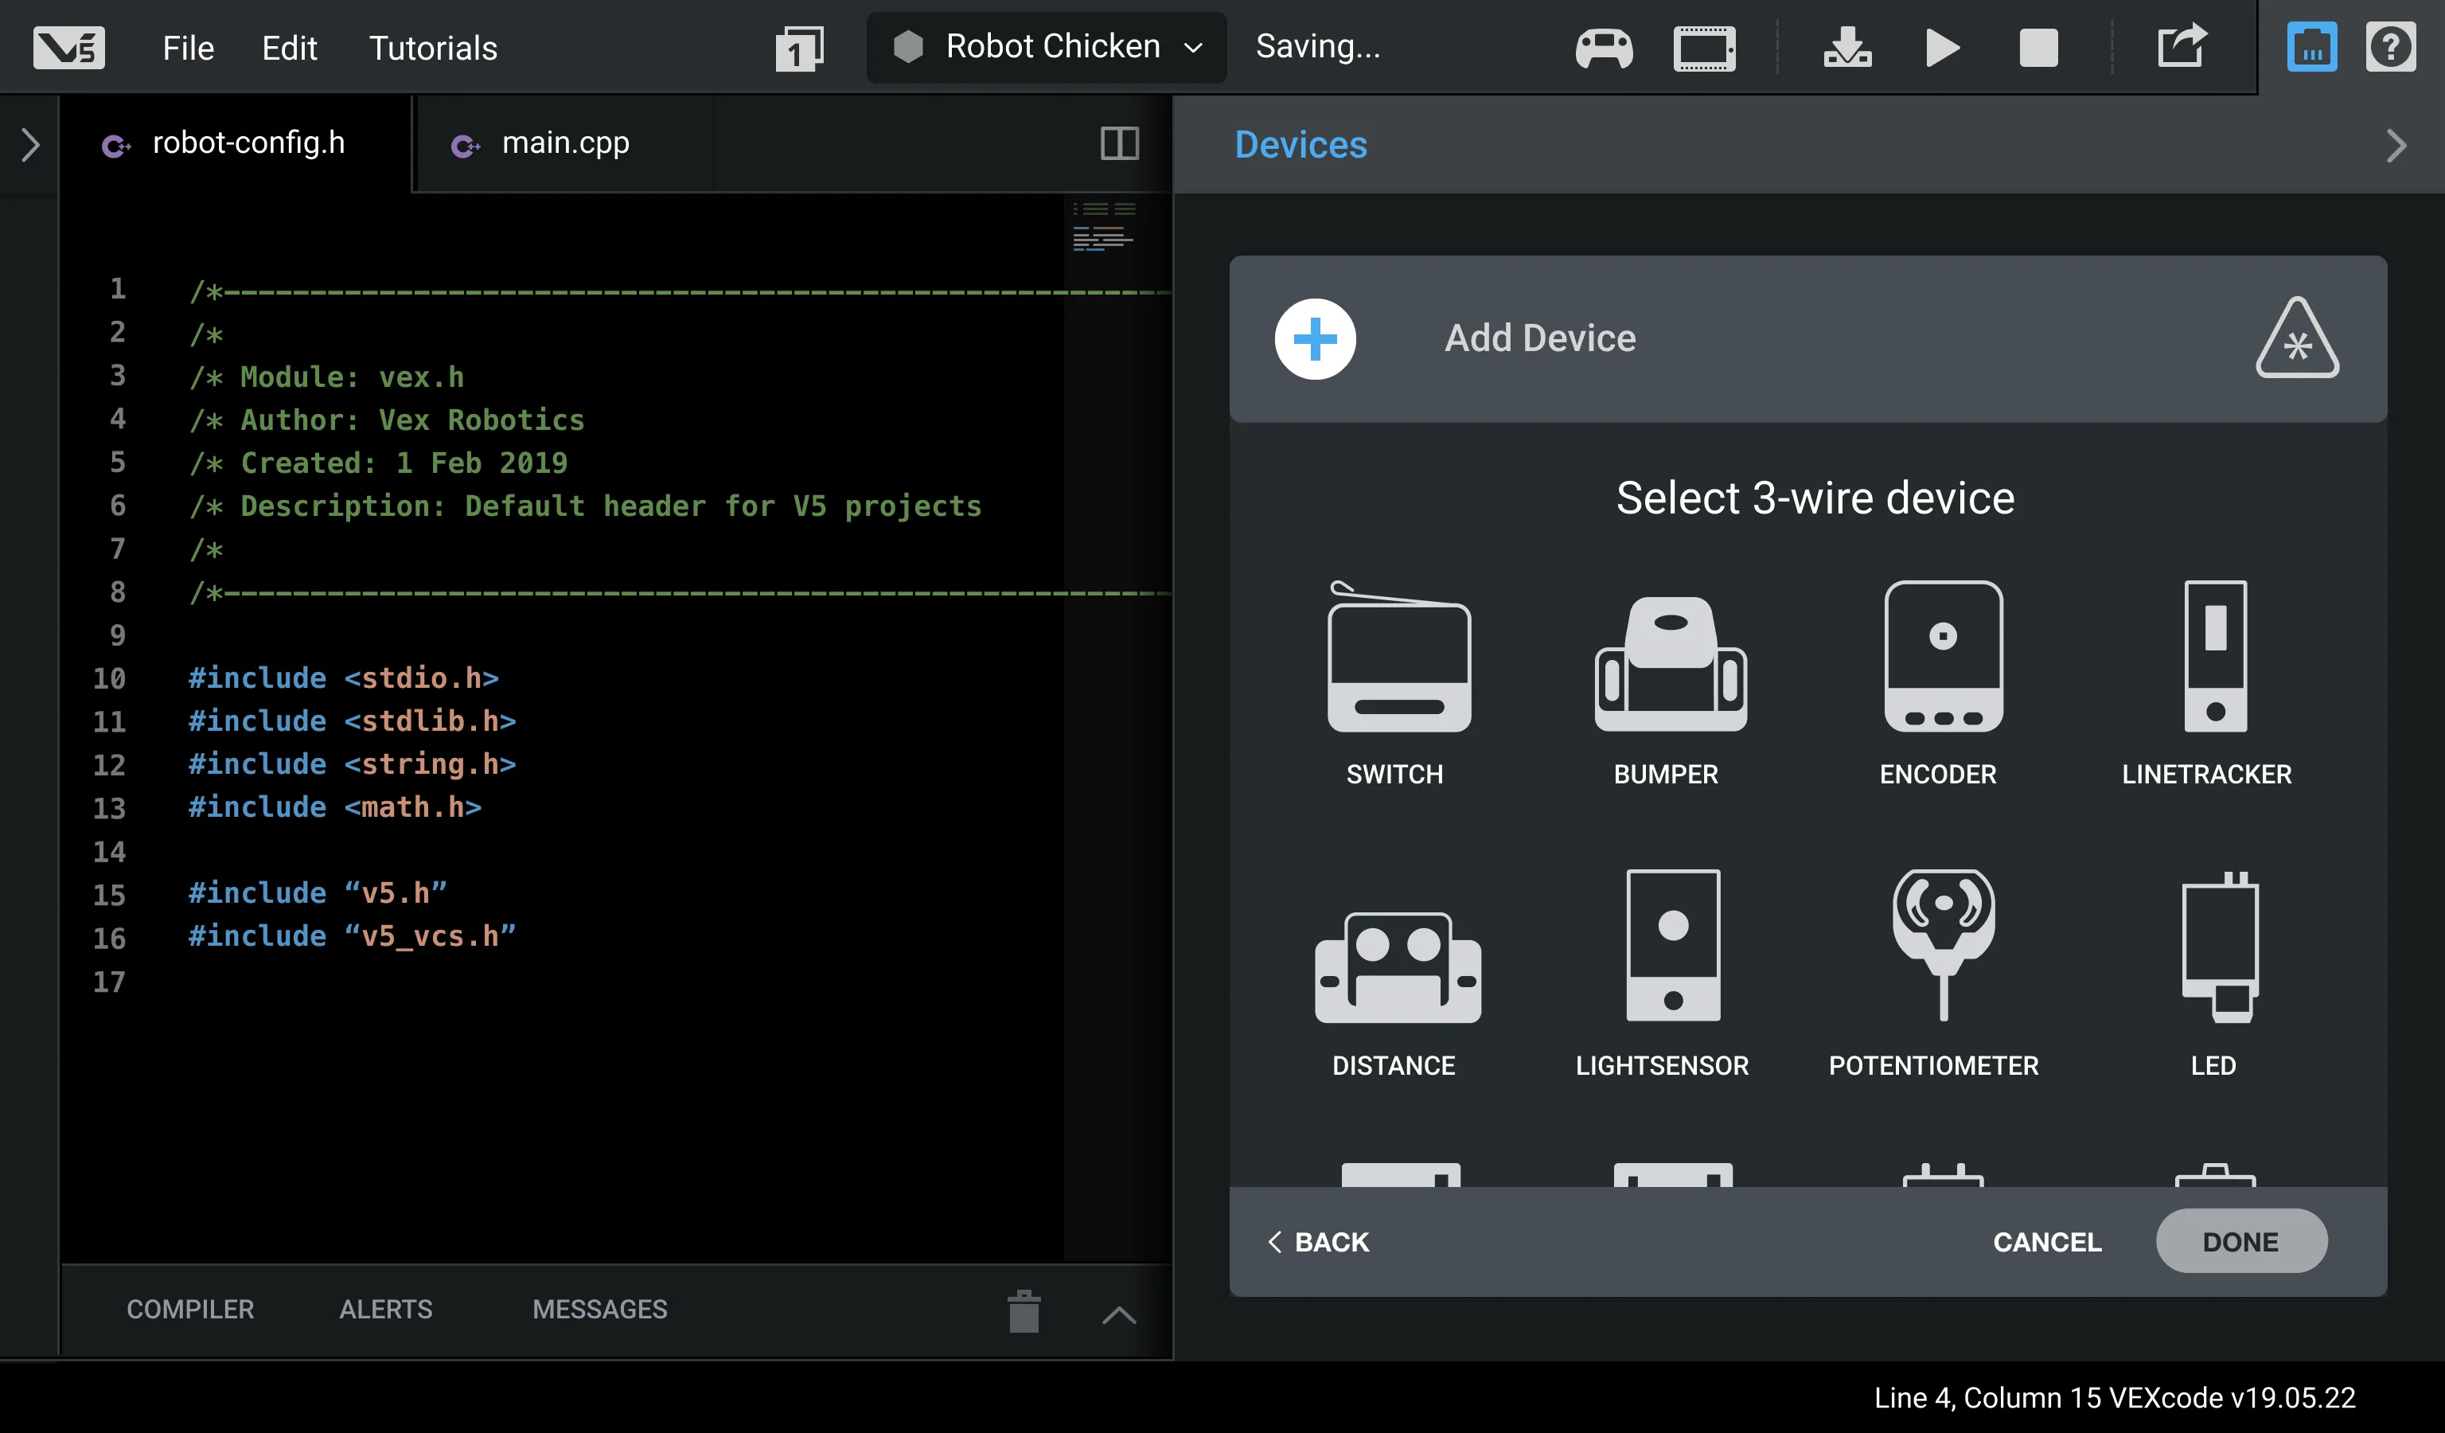This screenshot has width=2445, height=1433.
Task: Choose the Encoder device icon
Action: click(1943, 657)
